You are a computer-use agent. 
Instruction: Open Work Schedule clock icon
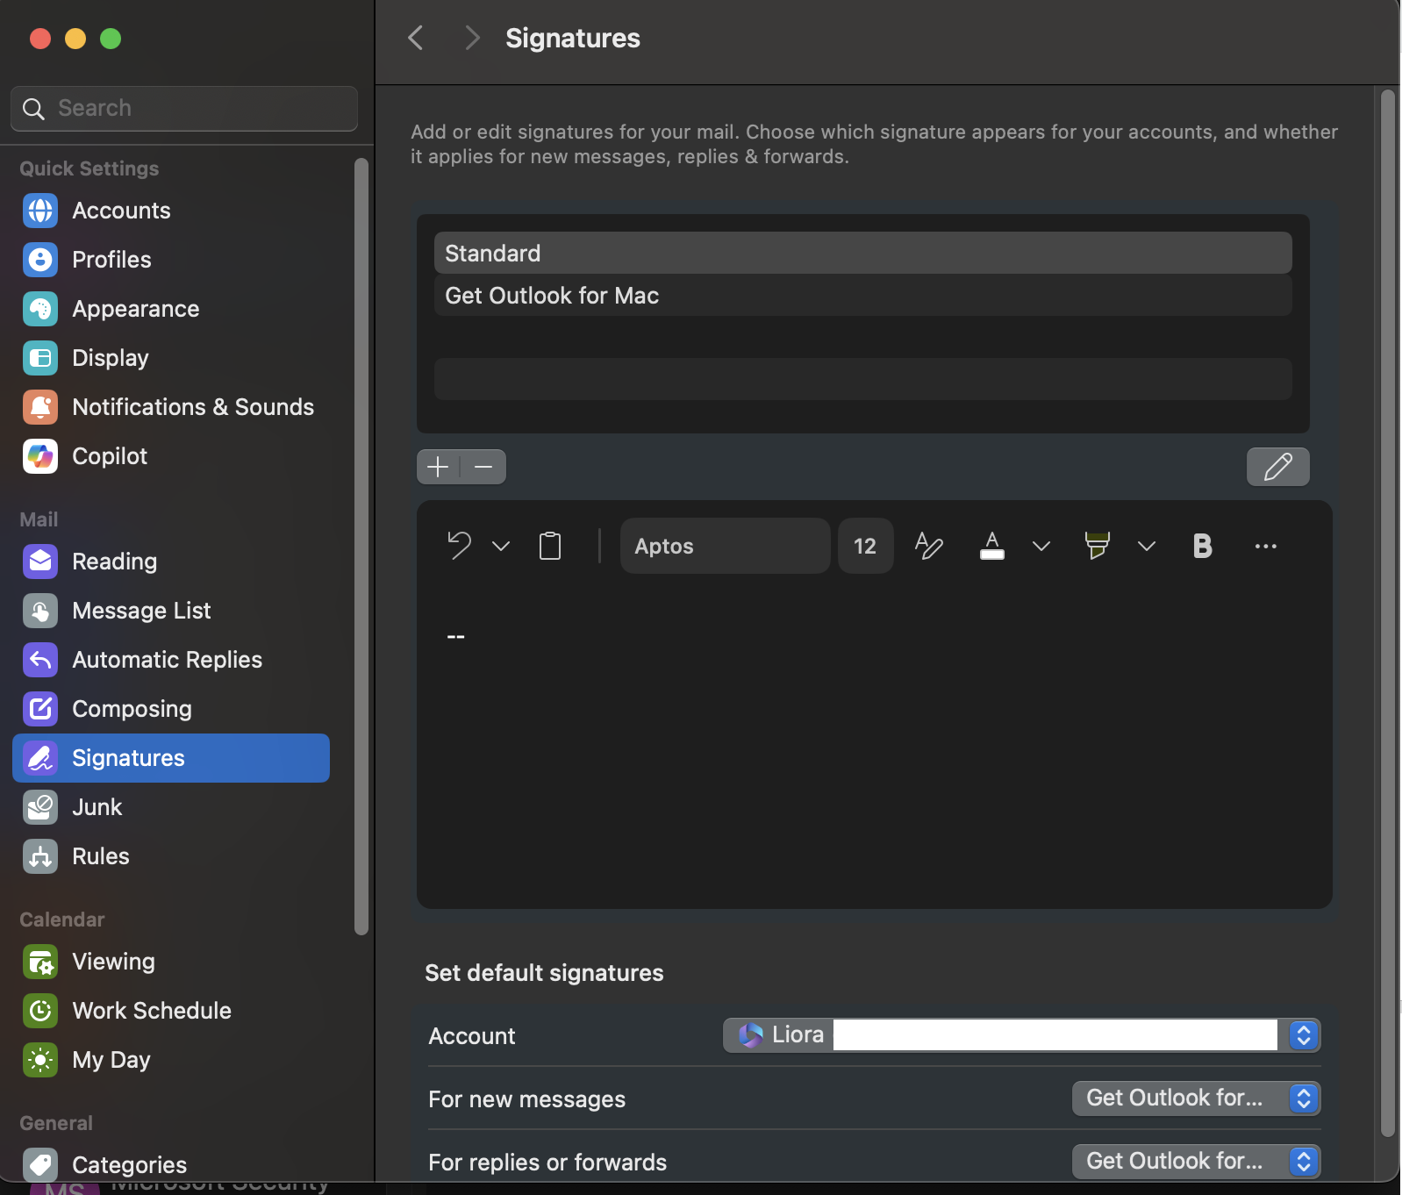40,1011
